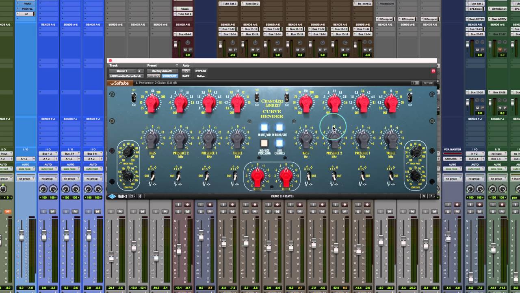Open UAD folder preset dropdown
The width and height of the screenshot is (520, 293).
point(133,196)
